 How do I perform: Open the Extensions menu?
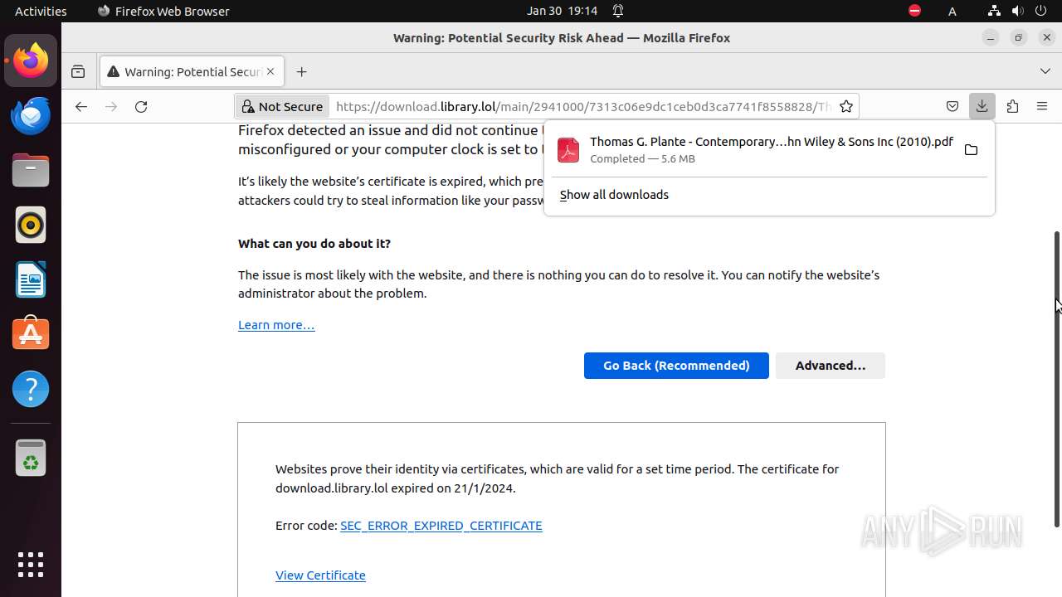(1012, 106)
